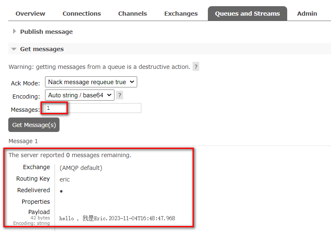Click the routing key value eric
The height and width of the screenshot is (233, 331).
(65, 179)
